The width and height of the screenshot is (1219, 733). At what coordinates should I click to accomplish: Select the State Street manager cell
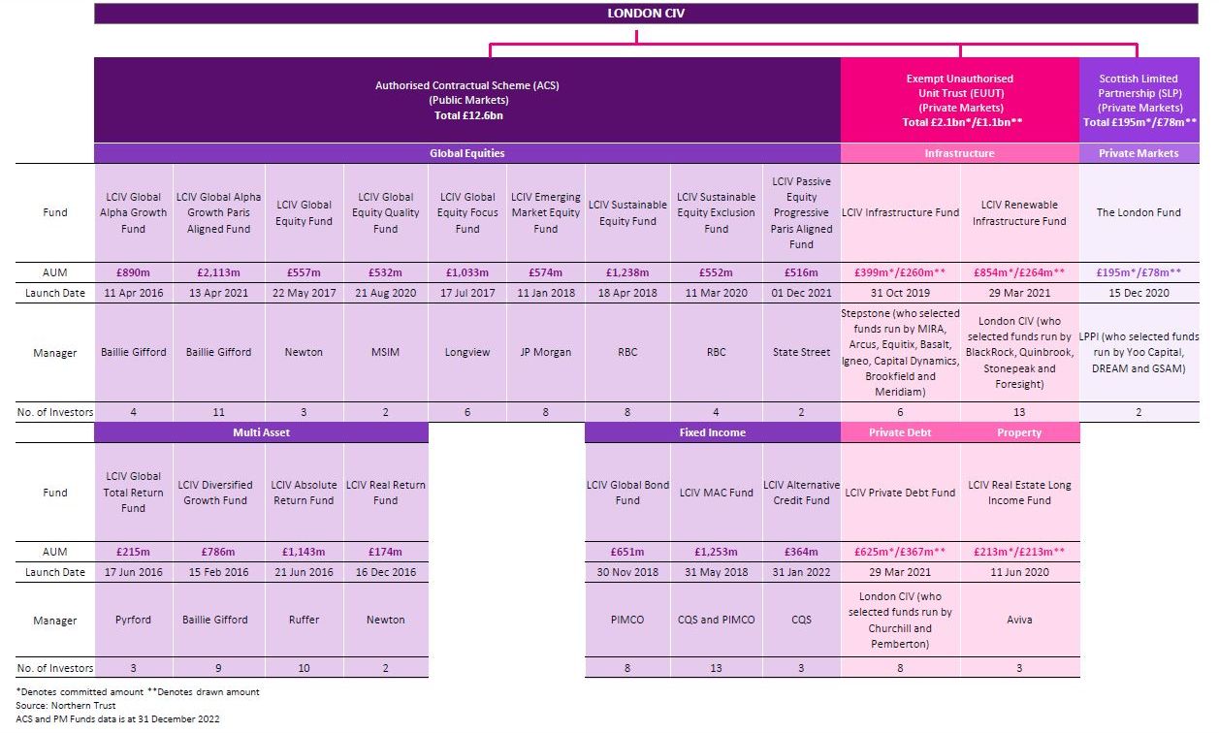[802, 353]
